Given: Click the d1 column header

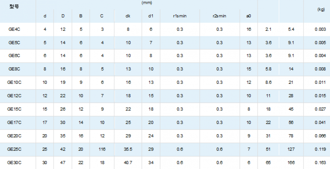Looking at the screenshot, I should pos(151,16).
